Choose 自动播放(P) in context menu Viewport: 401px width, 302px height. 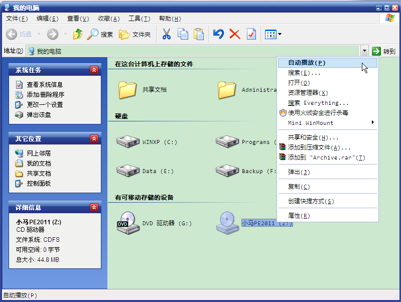[x=328, y=63]
